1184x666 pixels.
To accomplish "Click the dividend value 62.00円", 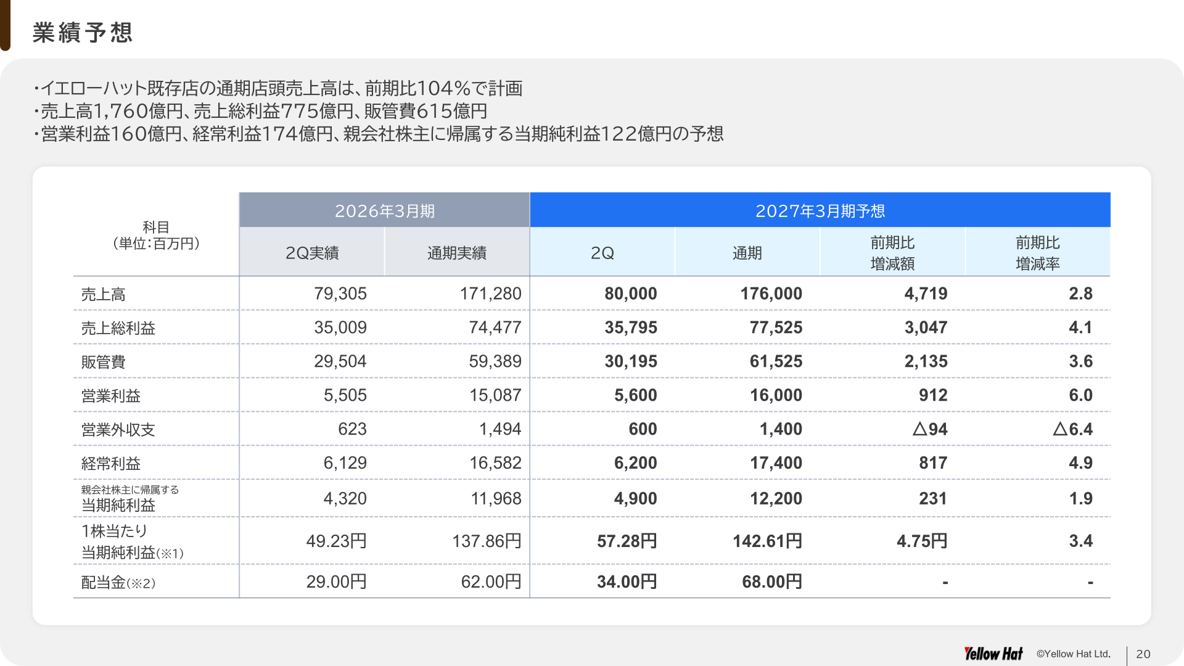I will click(491, 582).
